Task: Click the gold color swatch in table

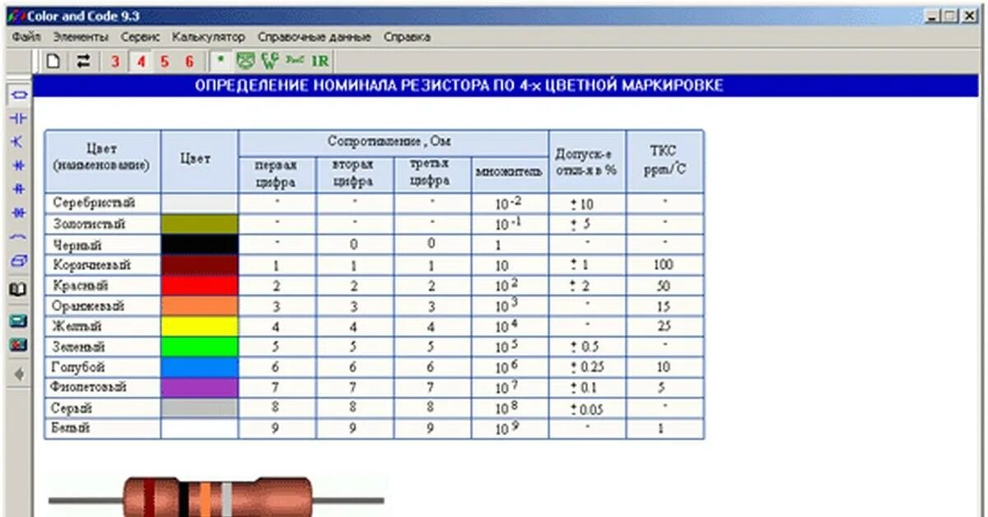Action: [x=199, y=224]
